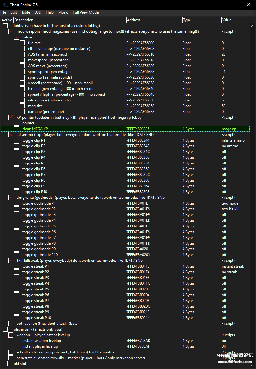This screenshot has width=256, height=369.
Task: Open the D3D menu
Action: click(38, 12)
